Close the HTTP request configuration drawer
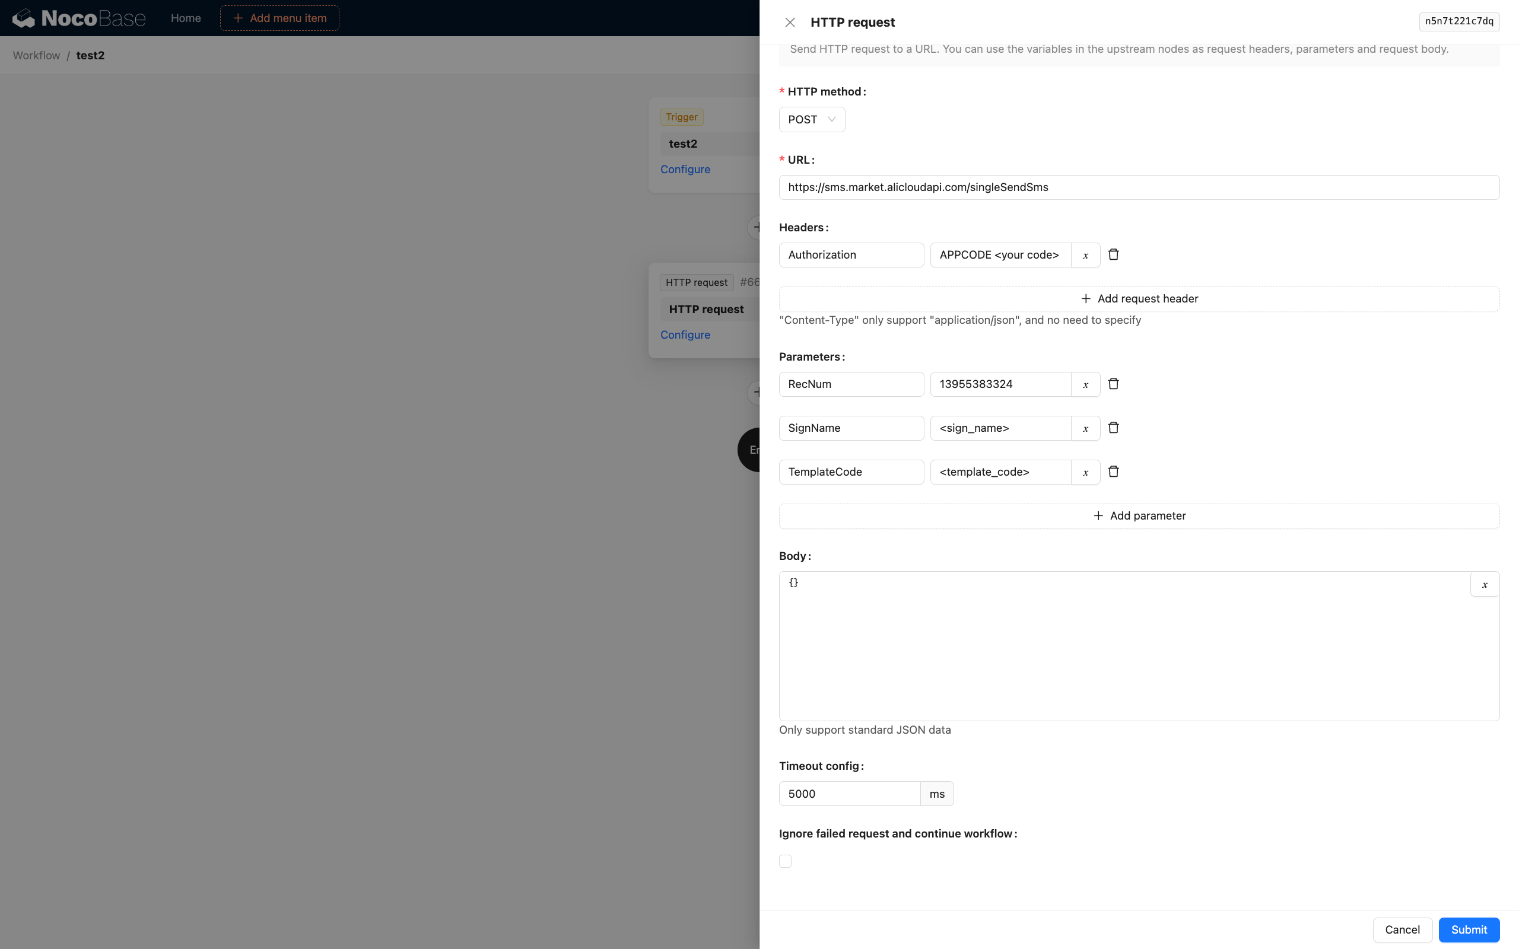 pos(790,22)
